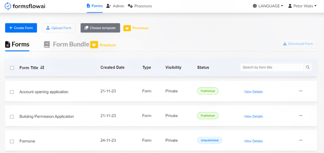Sort by Form Title using sort icon

click(42, 67)
